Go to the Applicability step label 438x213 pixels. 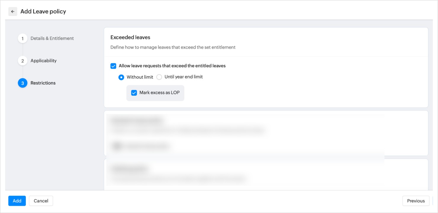tap(44, 61)
